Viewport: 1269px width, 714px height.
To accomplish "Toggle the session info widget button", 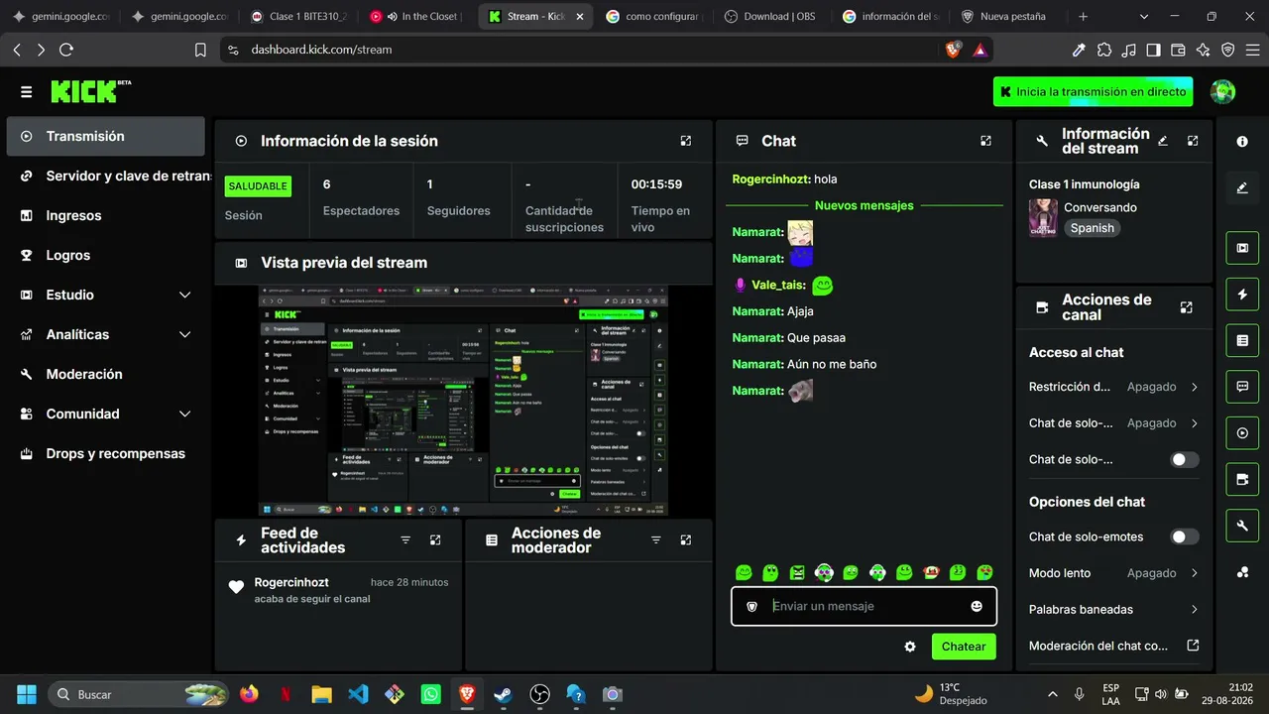I will (1242, 433).
